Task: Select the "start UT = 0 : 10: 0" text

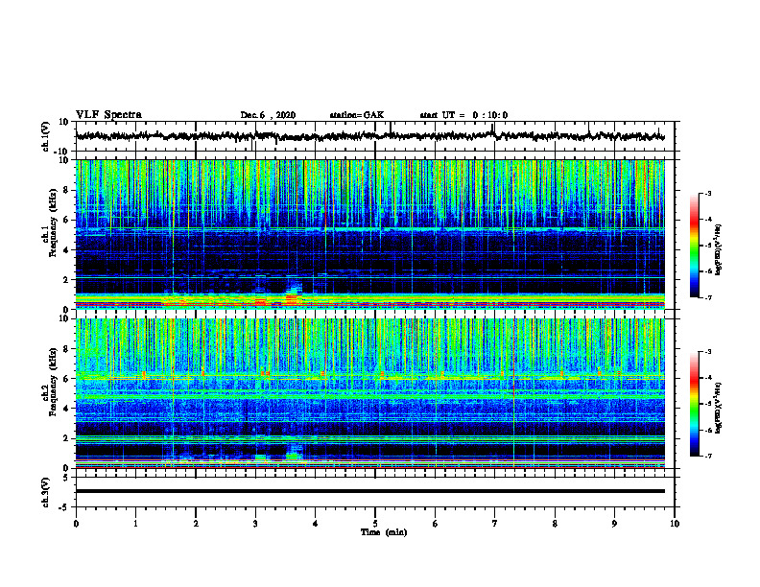Action: [463, 115]
